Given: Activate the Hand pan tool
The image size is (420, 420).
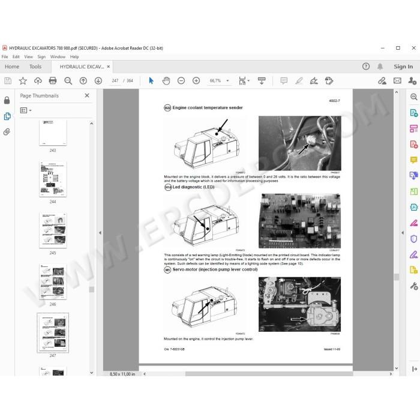Looking at the screenshot, I should click(x=166, y=80).
